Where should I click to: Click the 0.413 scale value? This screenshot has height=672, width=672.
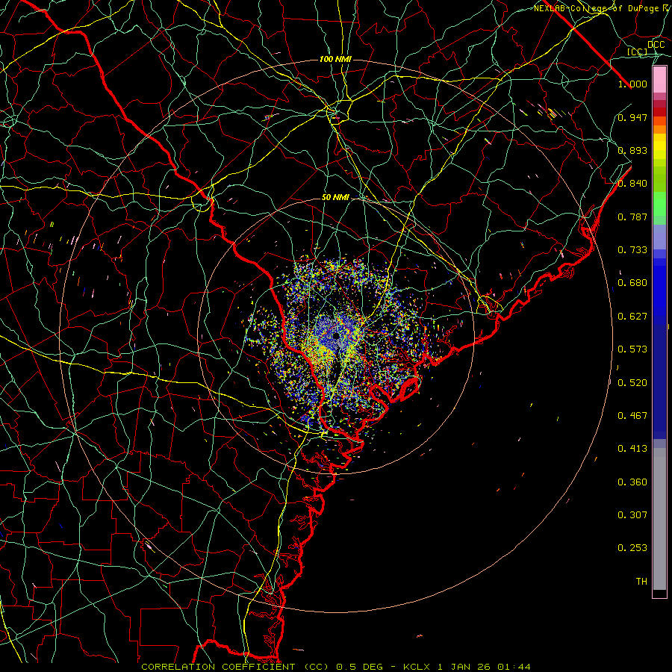(x=632, y=448)
